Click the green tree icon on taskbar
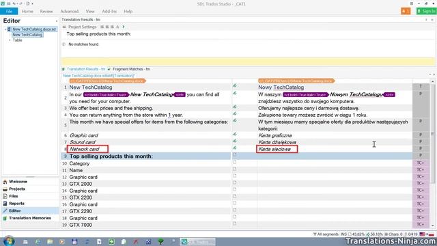 tap(161, 242)
